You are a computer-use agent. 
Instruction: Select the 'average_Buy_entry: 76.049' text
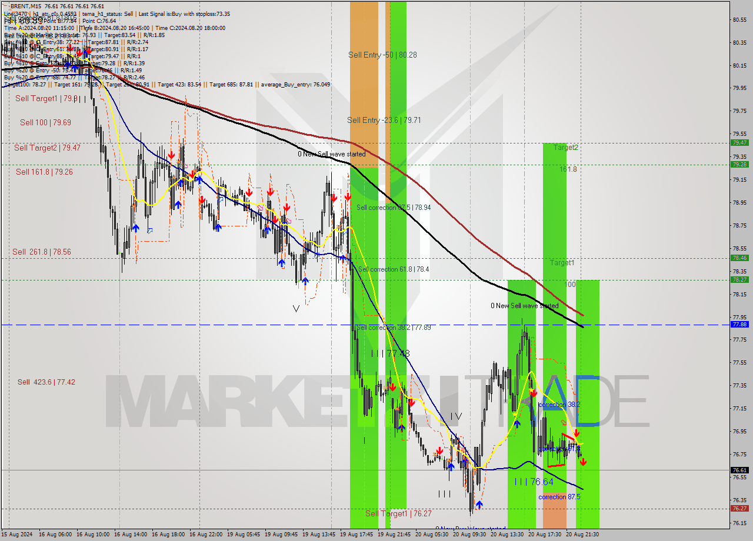coord(295,85)
